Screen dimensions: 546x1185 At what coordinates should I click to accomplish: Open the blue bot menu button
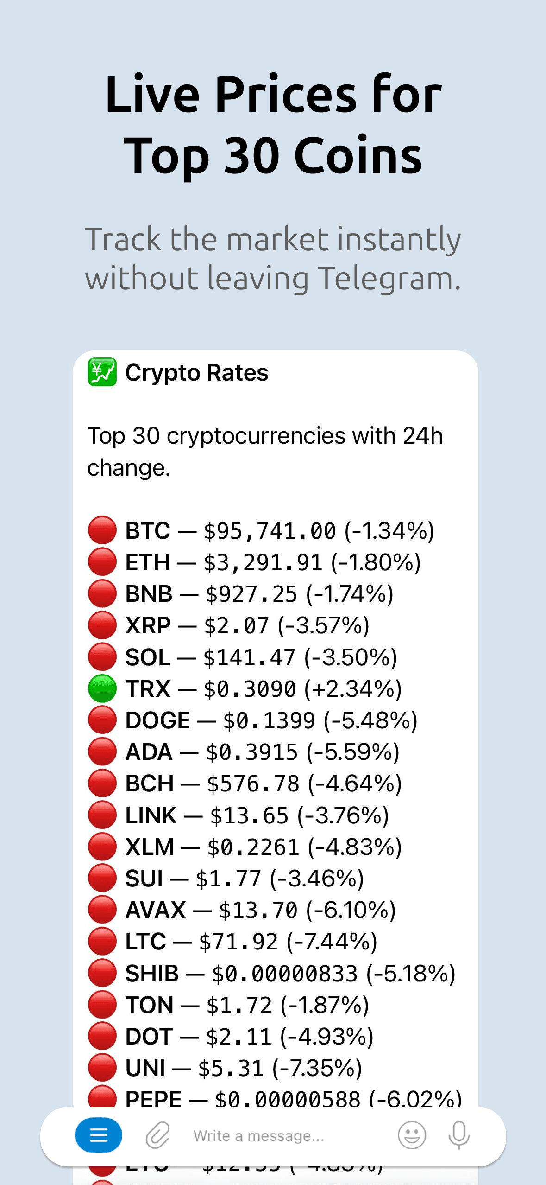click(x=99, y=1135)
